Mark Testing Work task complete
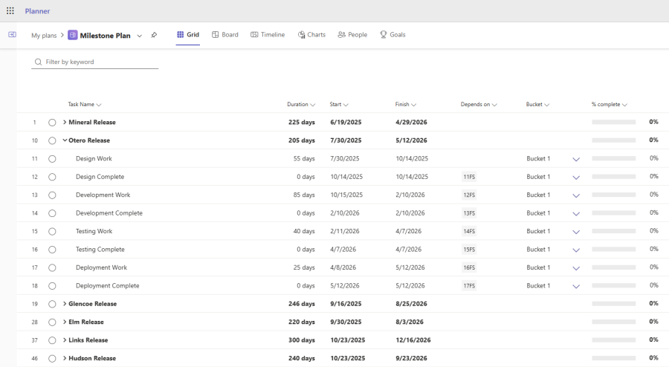This screenshot has height=367, width=669. coord(52,232)
